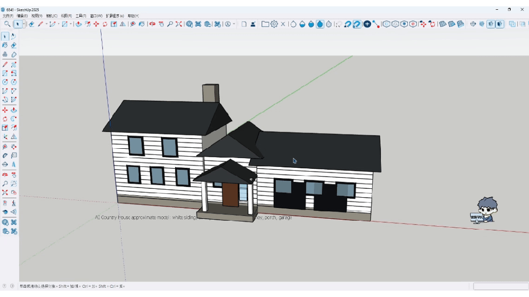Image resolution: width=529 pixels, height=297 pixels.
Task: Click the measurements input box in status bar
Action: (501, 286)
